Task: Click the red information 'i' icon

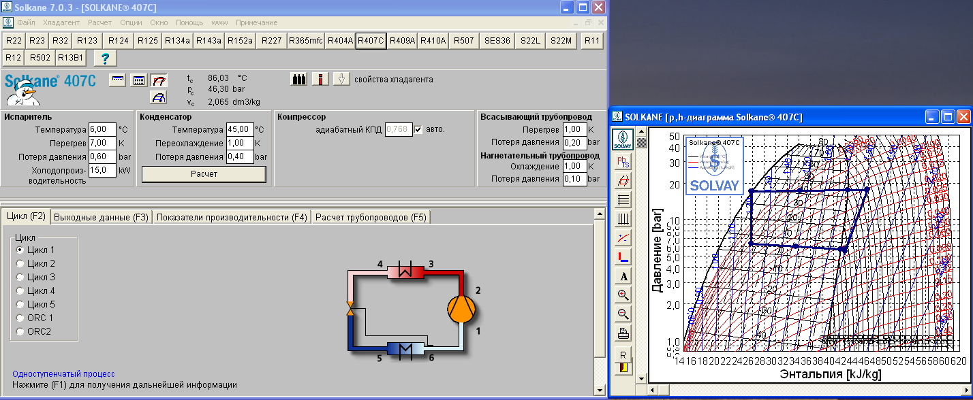Action: (320, 79)
